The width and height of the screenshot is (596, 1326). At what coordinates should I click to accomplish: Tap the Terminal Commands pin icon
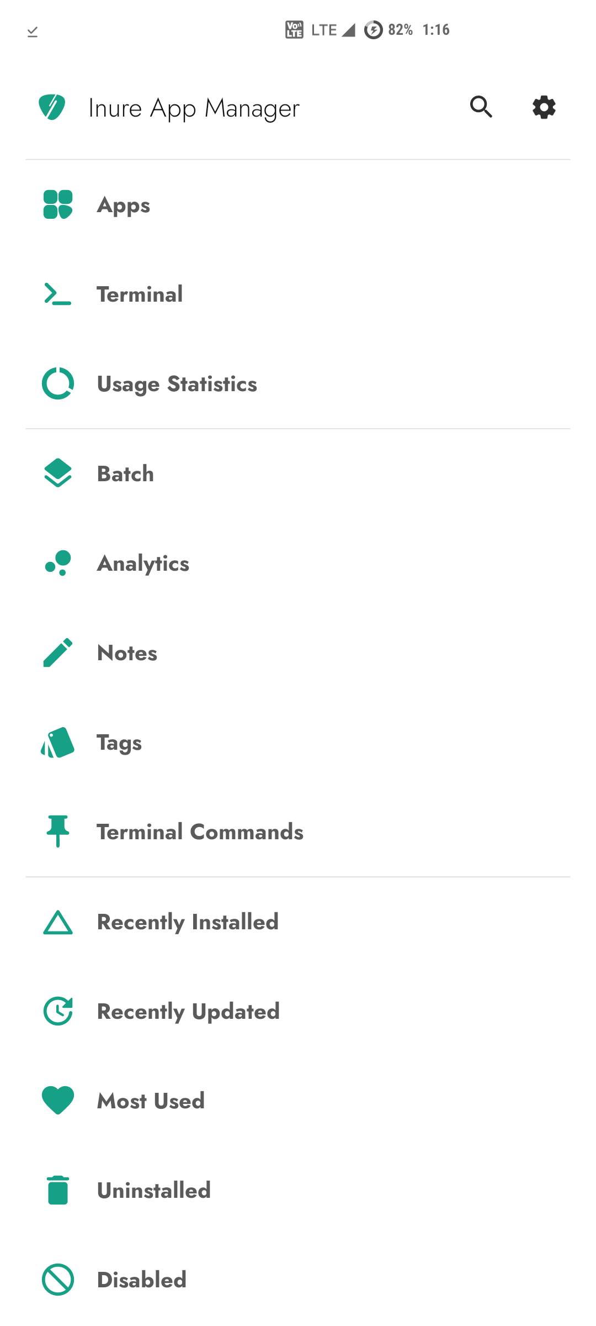(58, 832)
